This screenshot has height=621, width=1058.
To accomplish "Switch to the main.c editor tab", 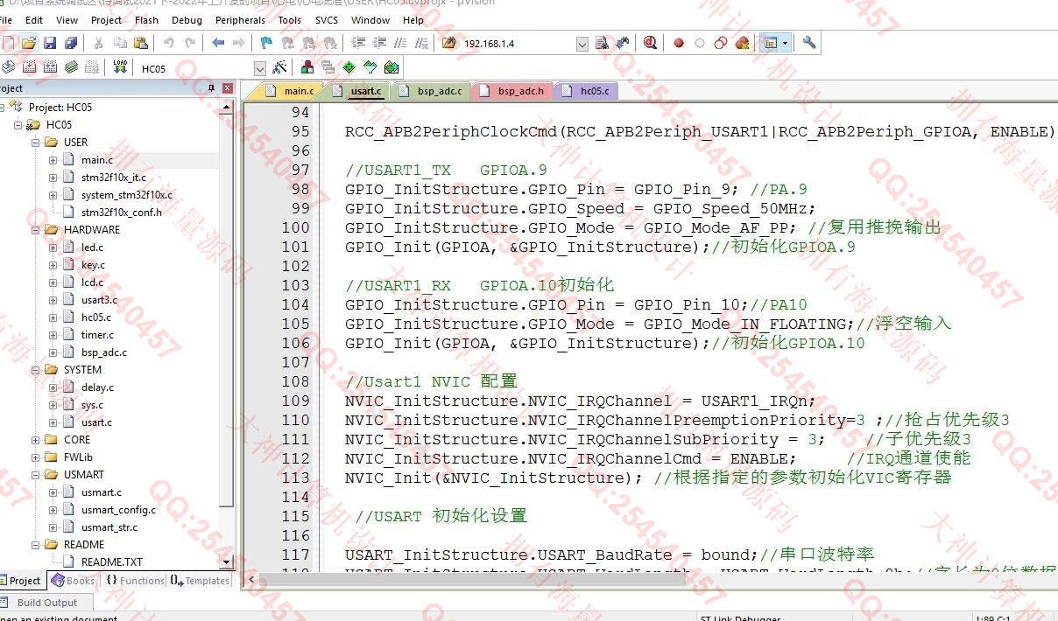I will [291, 91].
